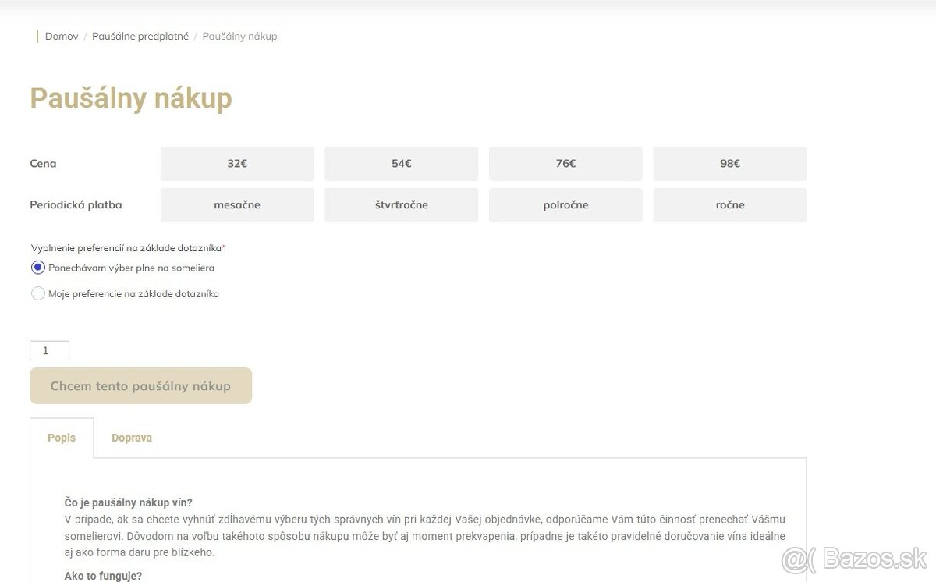Select 'Ponechávam výber plne na someliera' radio
Viewport: 936px width, 582px height.
(38, 268)
